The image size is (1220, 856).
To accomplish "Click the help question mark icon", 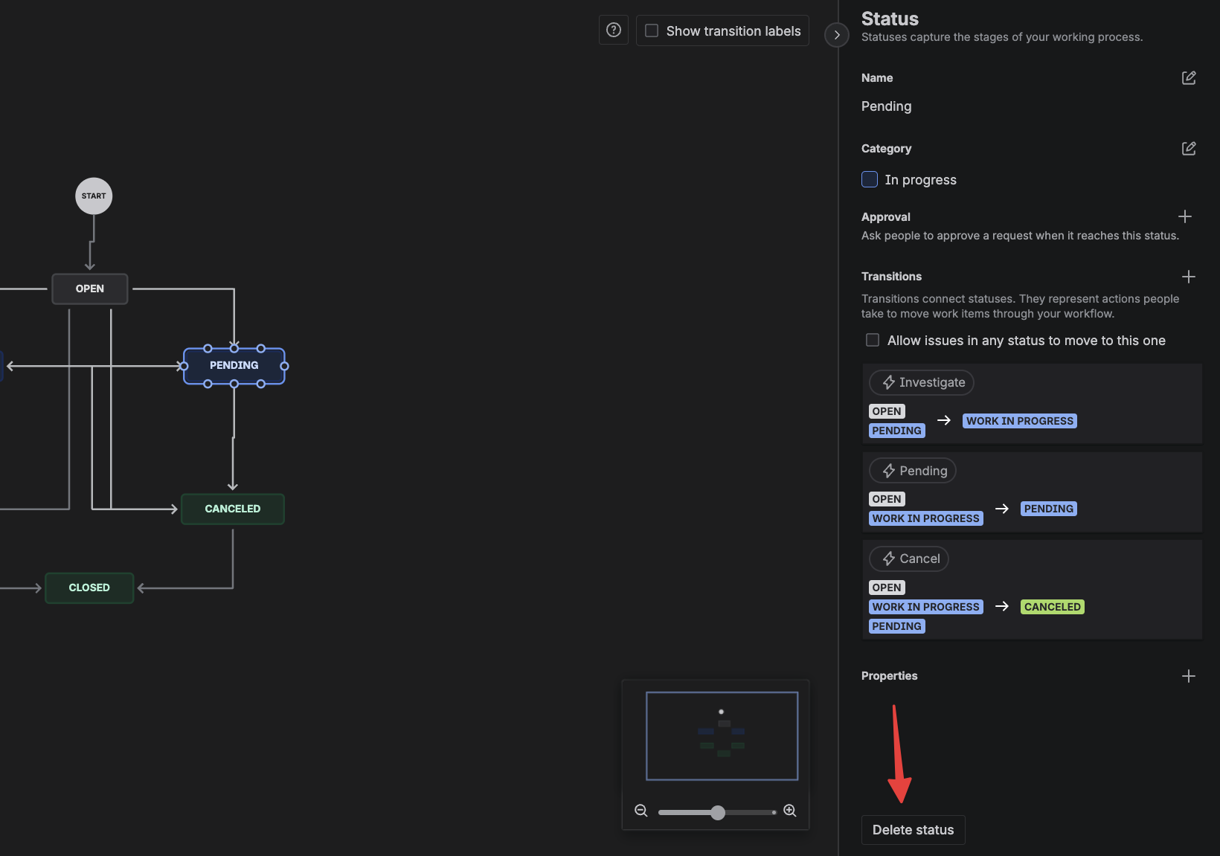I will tap(614, 30).
